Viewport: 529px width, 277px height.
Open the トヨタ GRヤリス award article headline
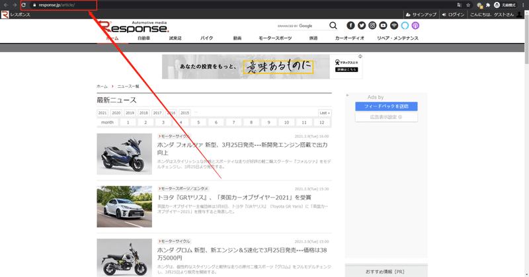(x=234, y=198)
